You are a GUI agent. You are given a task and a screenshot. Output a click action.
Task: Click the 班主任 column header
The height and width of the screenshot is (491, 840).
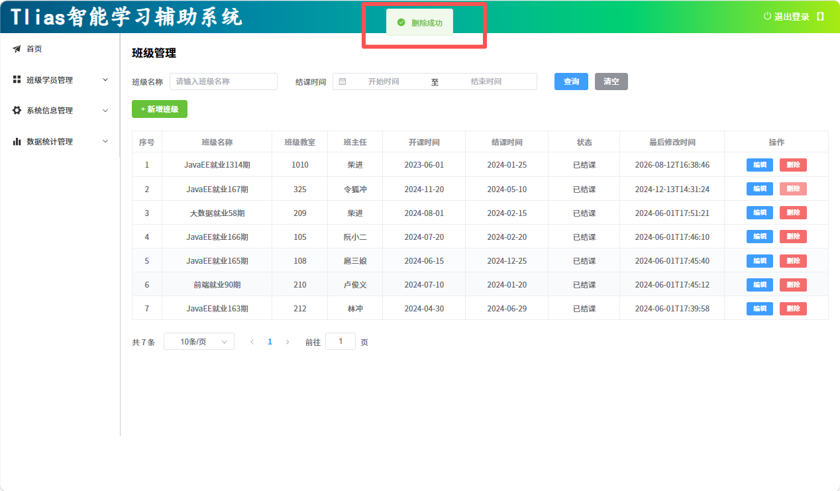355,142
